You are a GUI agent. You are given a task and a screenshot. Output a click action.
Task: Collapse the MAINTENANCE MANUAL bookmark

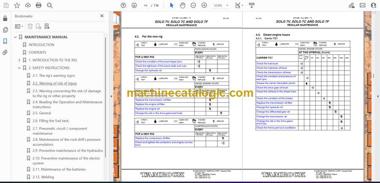(16, 37)
